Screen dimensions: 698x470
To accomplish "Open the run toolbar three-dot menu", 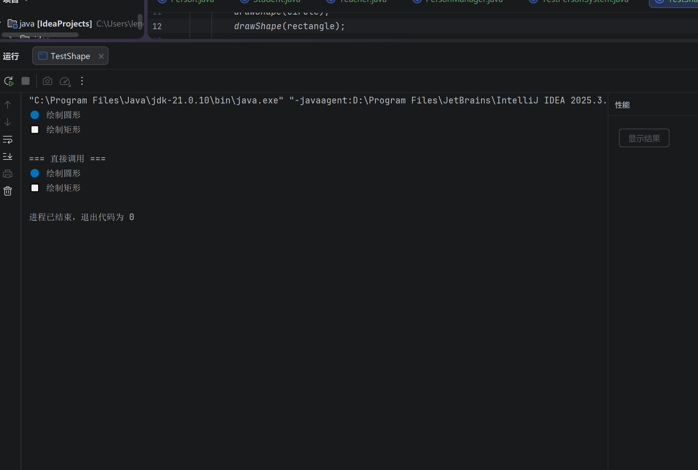I will 82,81.
